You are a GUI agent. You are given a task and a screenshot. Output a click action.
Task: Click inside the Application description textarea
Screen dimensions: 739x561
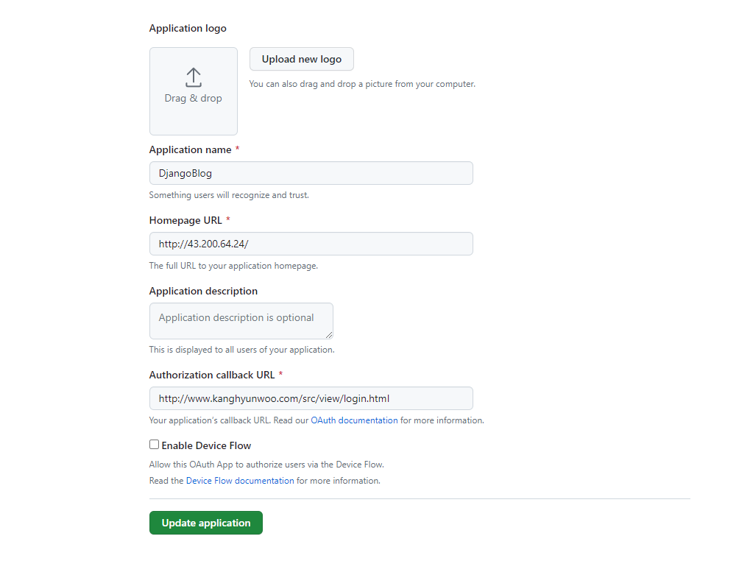[x=241, y=317]
